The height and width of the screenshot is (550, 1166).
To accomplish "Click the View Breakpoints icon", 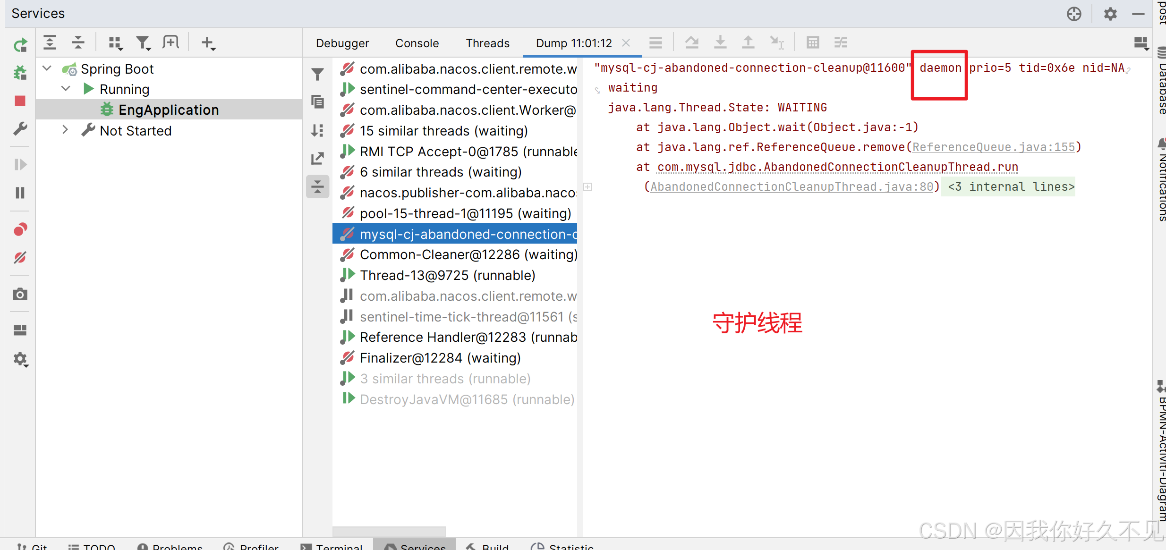I will tap(20, 230).
